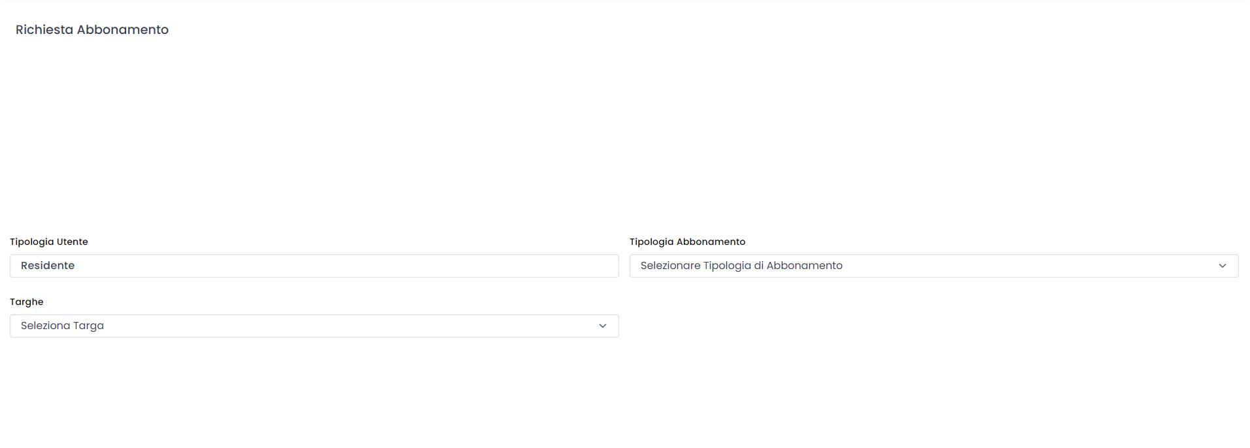This screenshot has height=448, width=1250.
Task: Expand subscription type options via its arrow
Action: tap(1222, 266)
